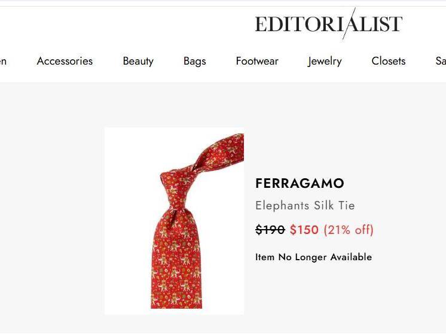This screenshot has width=446, height=335.
Task: Click the $150 sale price
Action: point(304,229)
